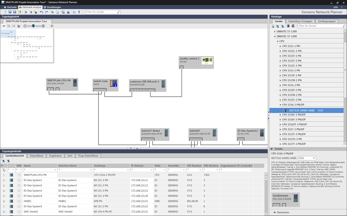Click the scalancex-208-006.rack-1 device block
The height and width of the screenshot is (216, 347).
pos(148,86)
